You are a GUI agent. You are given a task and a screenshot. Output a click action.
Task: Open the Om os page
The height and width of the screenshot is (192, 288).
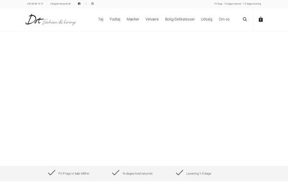(x=224, y=19)
